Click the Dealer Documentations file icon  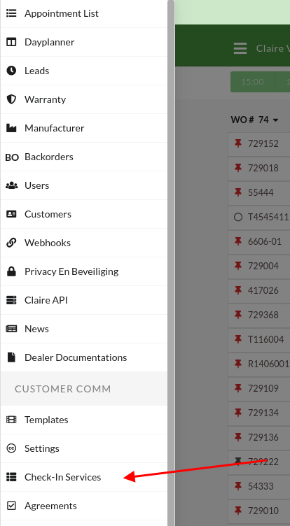[11, 357]
